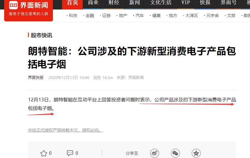The image size is (250, 158).
Task: Share the article to WeChat
Action: click(175, 153)
